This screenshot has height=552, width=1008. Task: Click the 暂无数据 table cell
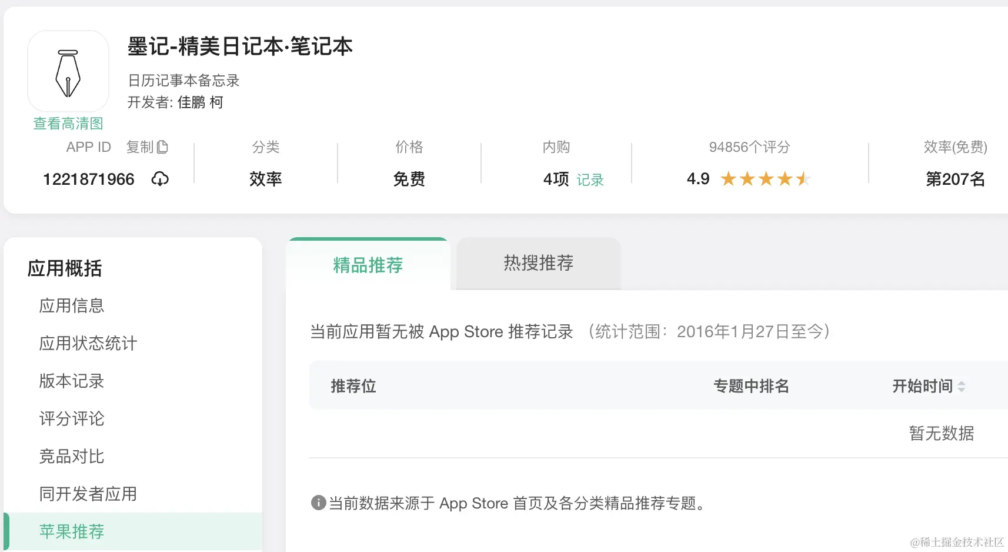(942, 434)
